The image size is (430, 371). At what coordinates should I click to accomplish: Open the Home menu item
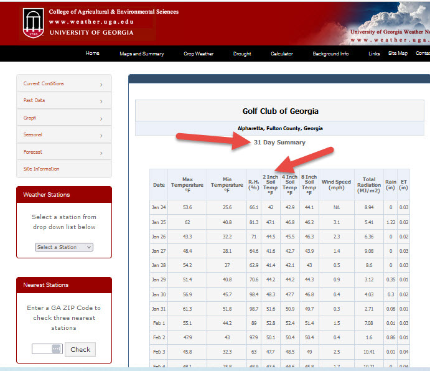point(93,54)
